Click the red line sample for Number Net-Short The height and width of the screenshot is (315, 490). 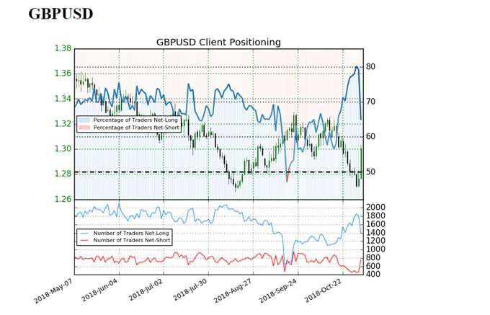tap(84, 240)
